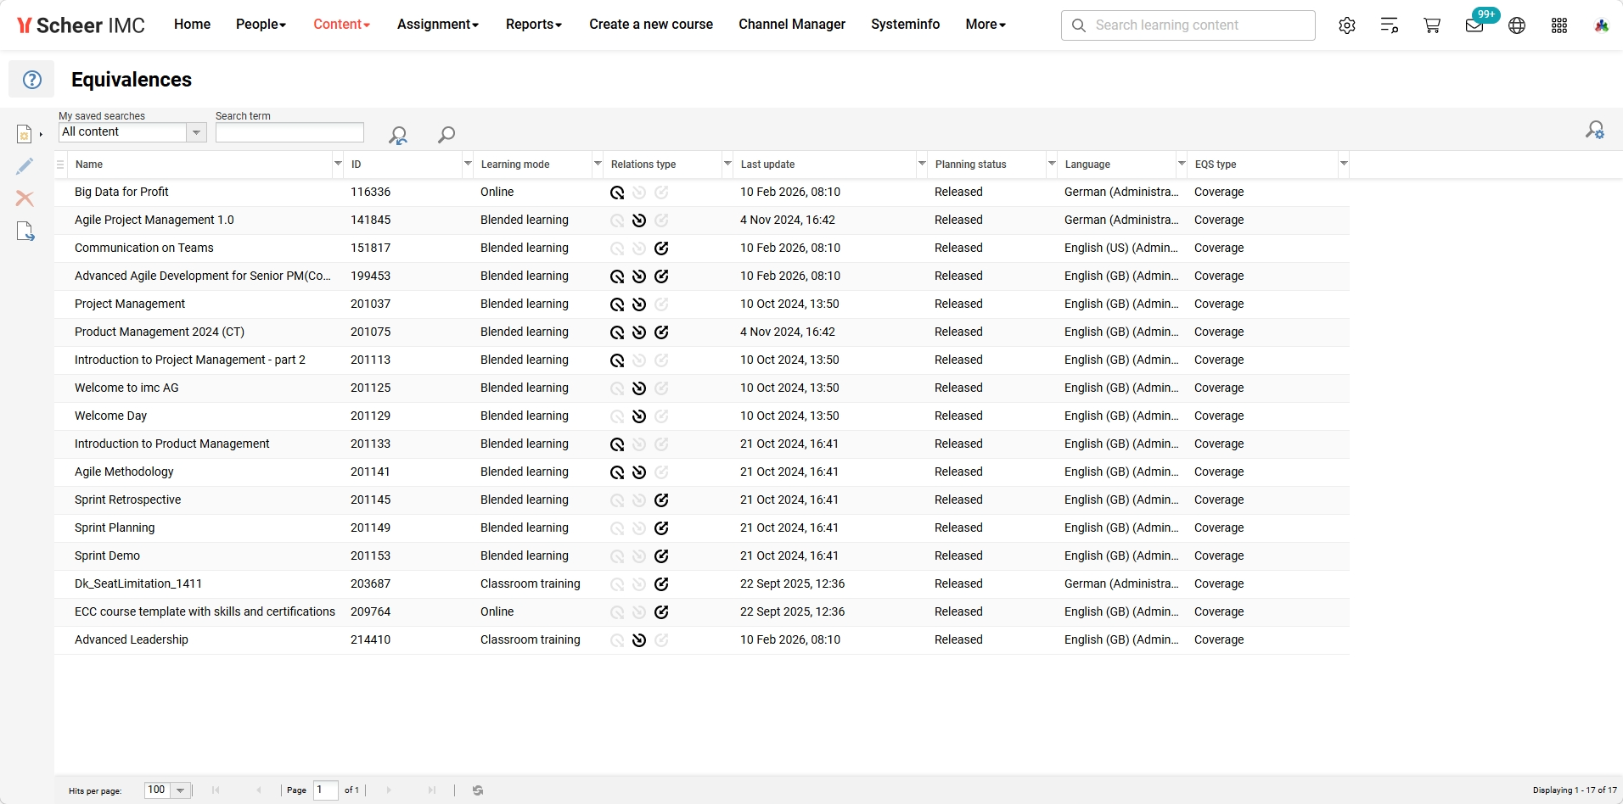1623x804 pixels.
Task: Click the second relation icon for Welcome Day
Action: click(639, 416)
